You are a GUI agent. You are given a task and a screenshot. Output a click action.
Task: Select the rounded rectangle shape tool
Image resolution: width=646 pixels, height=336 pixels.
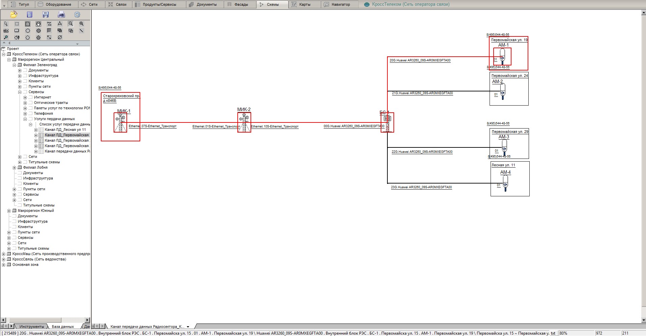[x=17, y=31]
